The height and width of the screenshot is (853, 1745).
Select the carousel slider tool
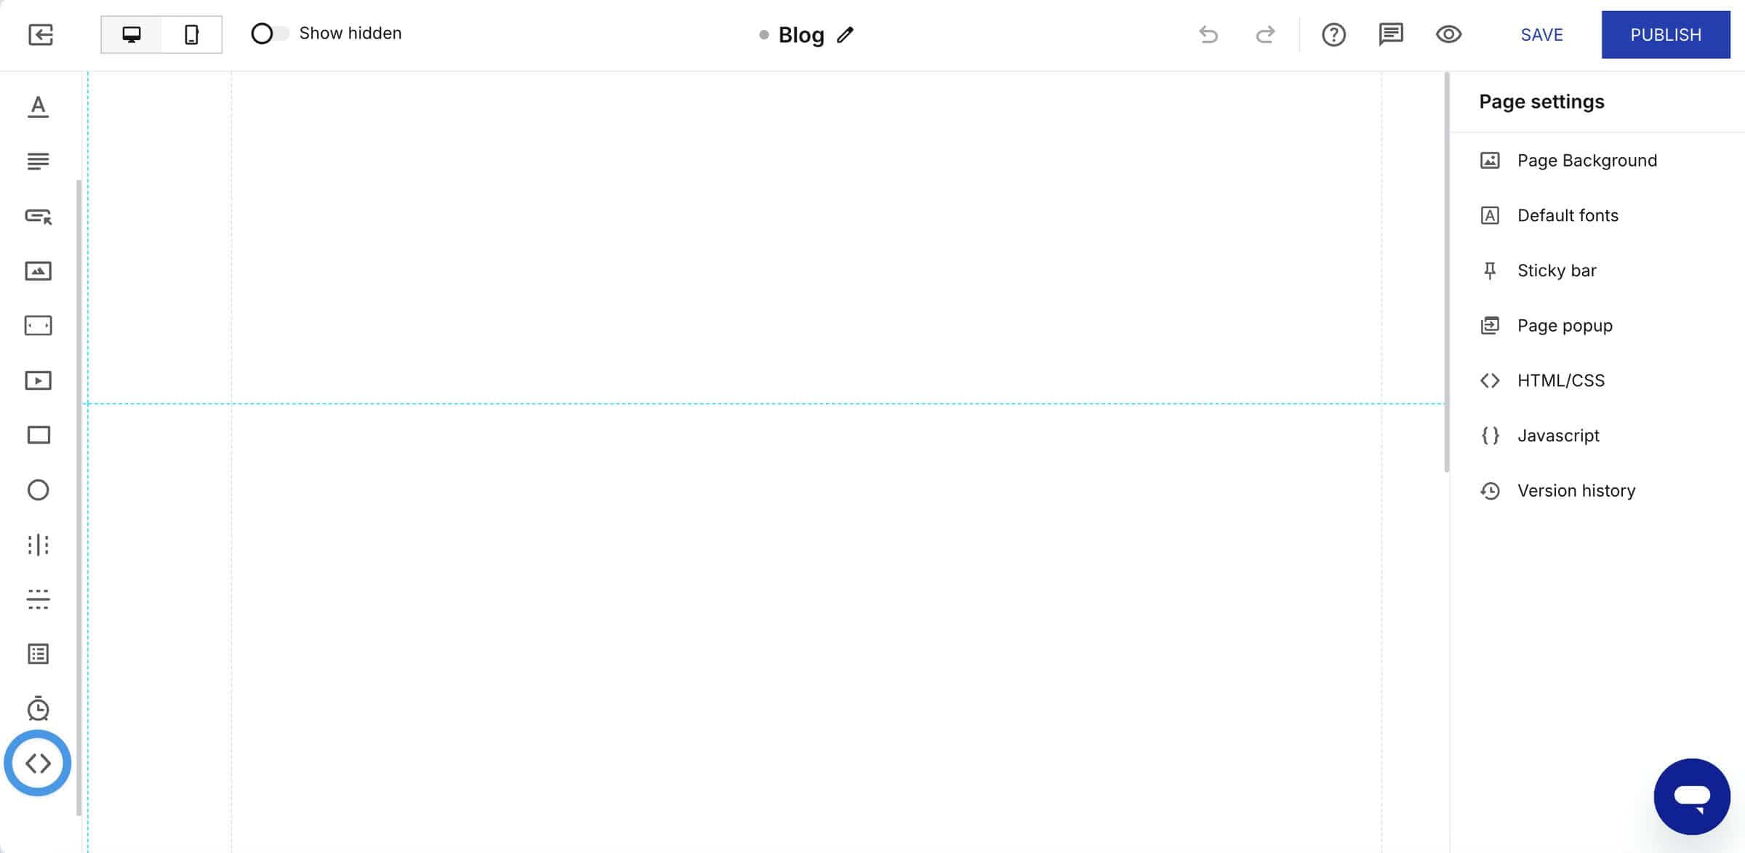(x=39, y=325)
